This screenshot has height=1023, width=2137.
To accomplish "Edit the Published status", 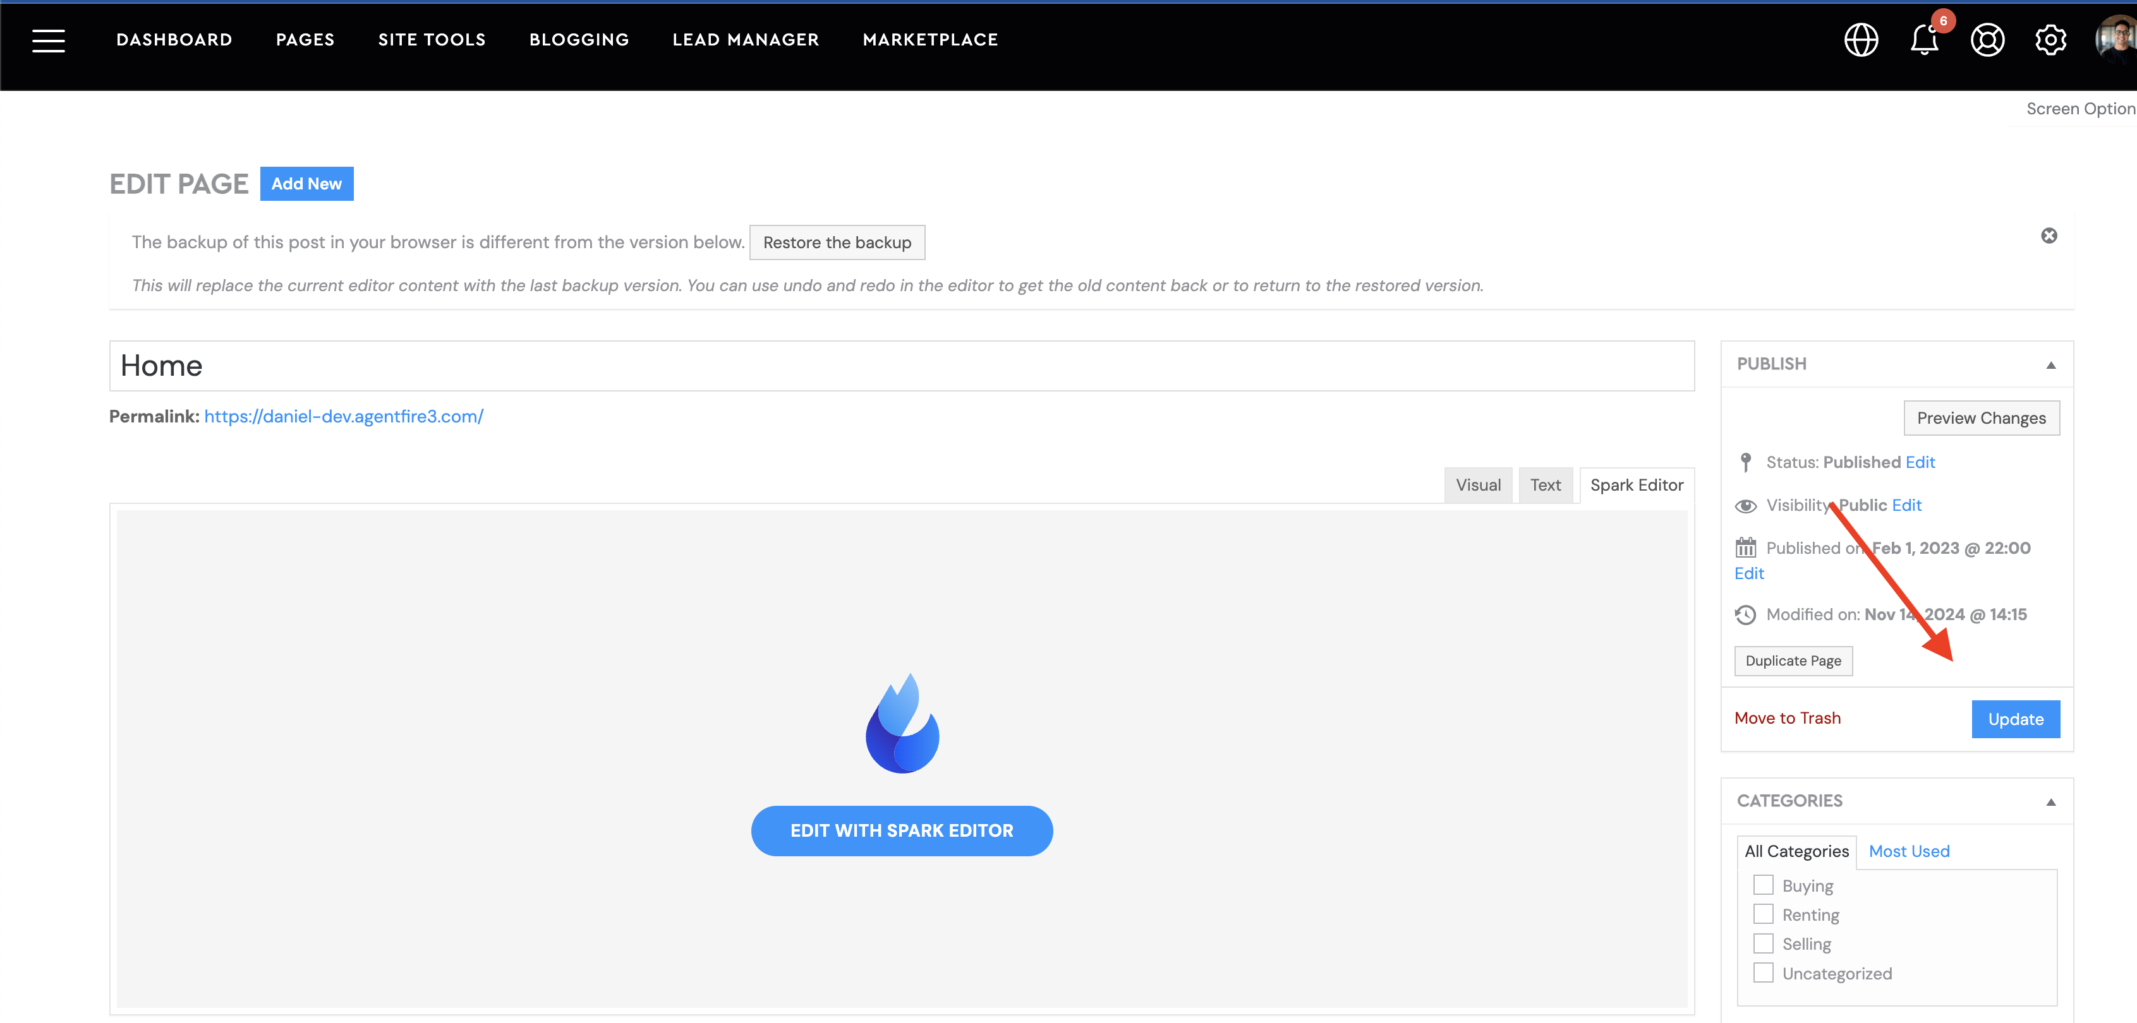I will [1920, 463].
